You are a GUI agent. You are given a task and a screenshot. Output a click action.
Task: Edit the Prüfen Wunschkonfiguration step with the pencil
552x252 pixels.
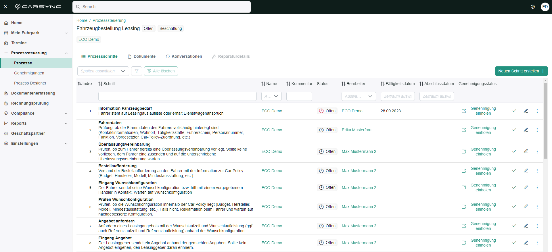pos(526,207)
